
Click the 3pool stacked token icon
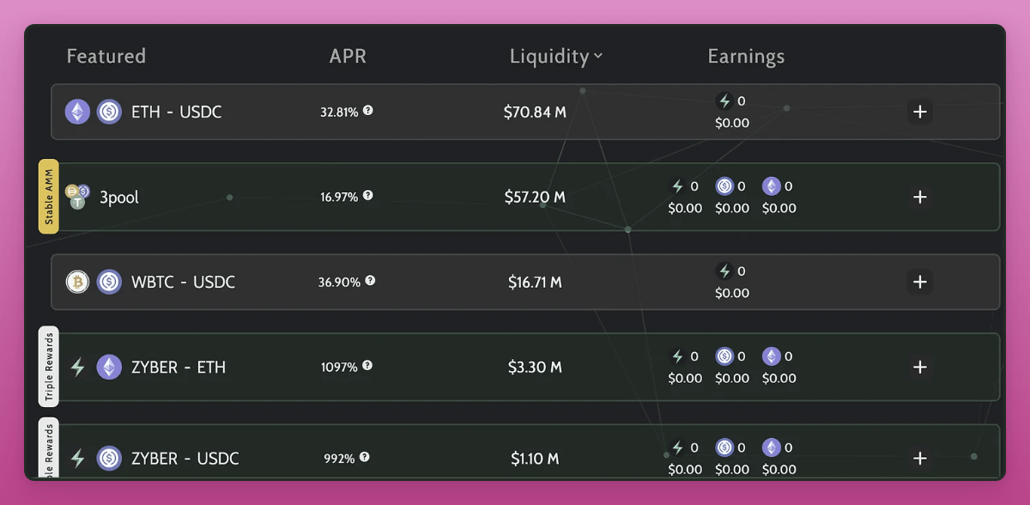click(78, 197)
